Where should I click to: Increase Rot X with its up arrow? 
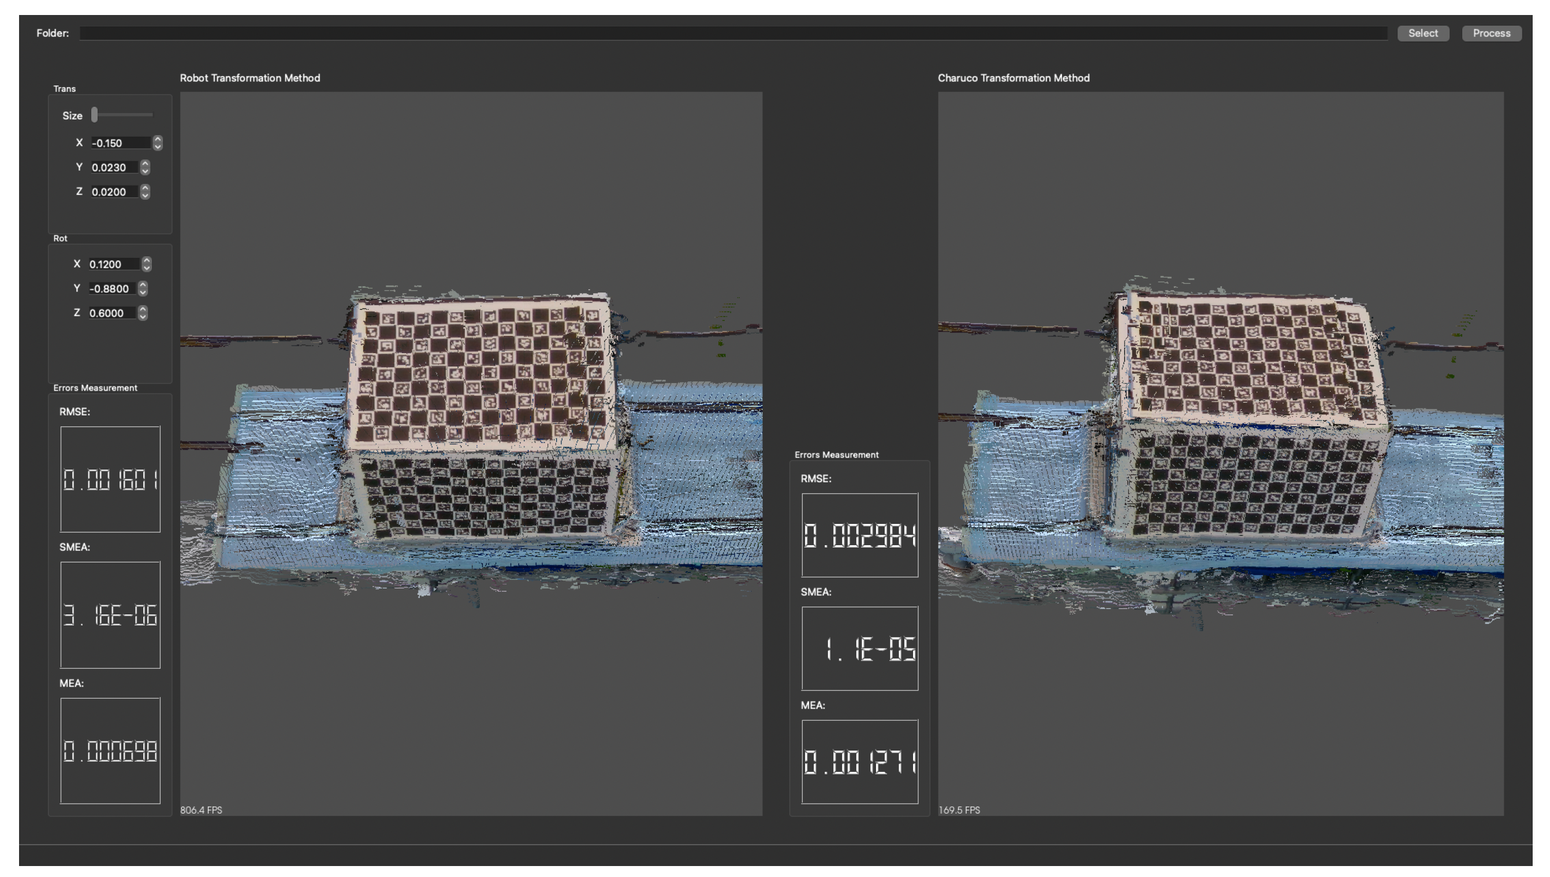point(147,260)
